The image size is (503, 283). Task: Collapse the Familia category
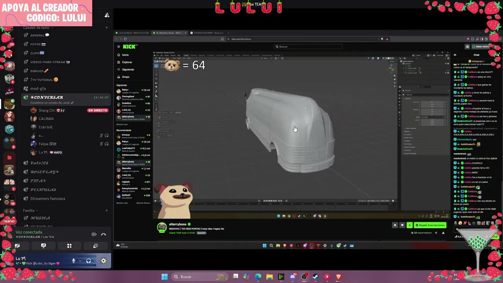(x=30, y=211)
